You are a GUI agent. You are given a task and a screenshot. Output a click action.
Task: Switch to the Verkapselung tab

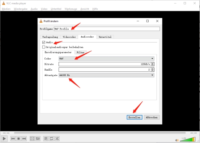(x=50, y=37)
